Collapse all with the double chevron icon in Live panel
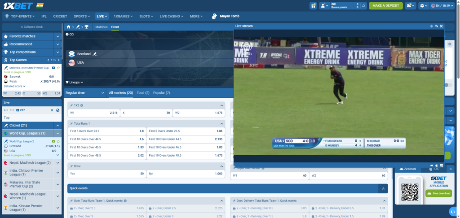The width and height of the screenshot is (460, 218). (x=52, y=110)
